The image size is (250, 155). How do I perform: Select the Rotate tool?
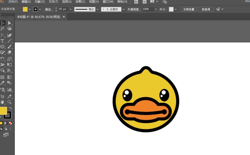tap(3, 59)
